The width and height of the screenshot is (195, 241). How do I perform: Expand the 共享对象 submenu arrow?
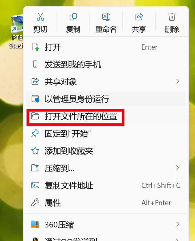pyautogui.click(x=178, y=81)
